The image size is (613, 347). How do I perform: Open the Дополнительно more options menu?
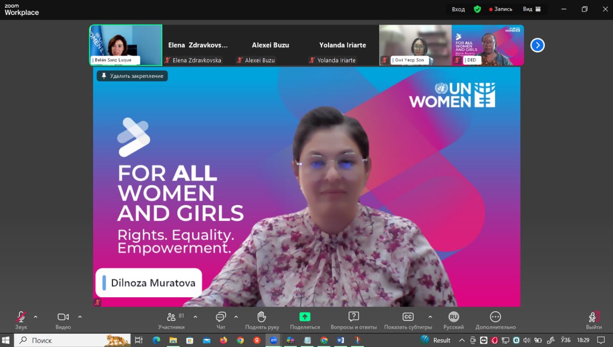pyautogui.click(x=495, y=319)
